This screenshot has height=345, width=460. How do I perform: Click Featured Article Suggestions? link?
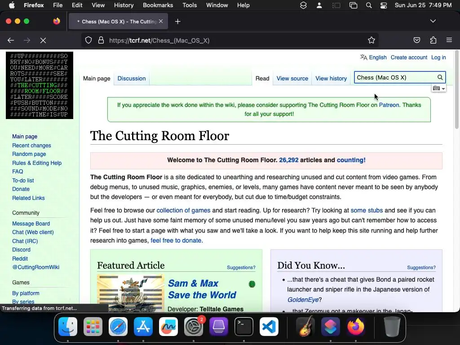tap(241, 268)
